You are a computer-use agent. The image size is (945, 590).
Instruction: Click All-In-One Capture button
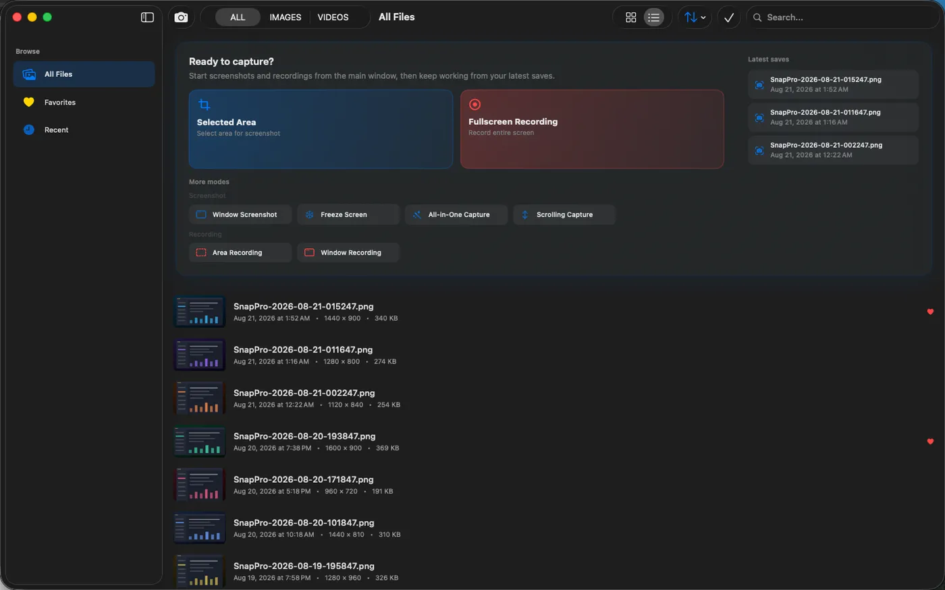(456, 214)
